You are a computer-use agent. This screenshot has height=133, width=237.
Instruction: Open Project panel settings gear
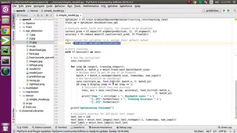[x=47, y=15]
